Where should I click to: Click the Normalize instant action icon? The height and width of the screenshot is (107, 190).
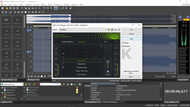6,20
